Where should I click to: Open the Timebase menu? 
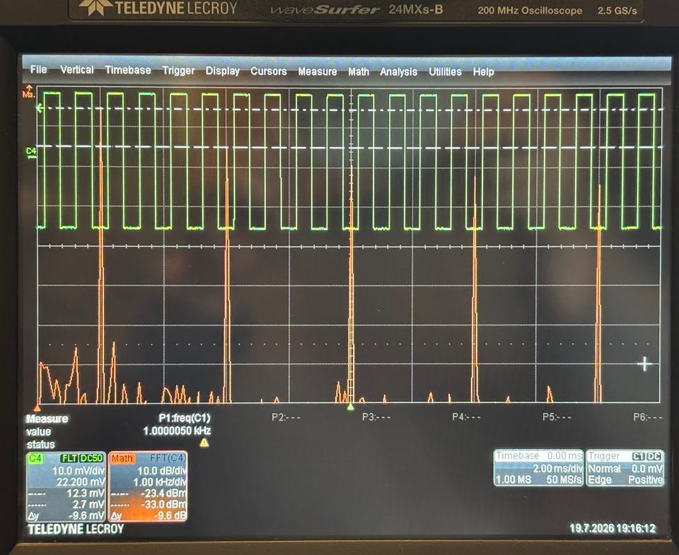128,70
